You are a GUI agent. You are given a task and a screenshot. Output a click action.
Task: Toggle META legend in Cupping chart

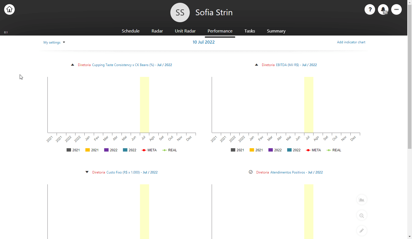(149, 150)
